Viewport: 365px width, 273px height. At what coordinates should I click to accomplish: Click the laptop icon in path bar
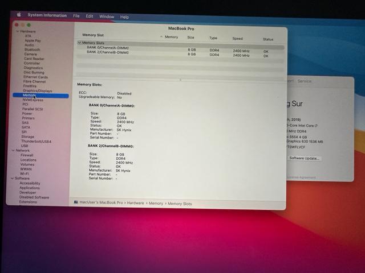(76, 203)
